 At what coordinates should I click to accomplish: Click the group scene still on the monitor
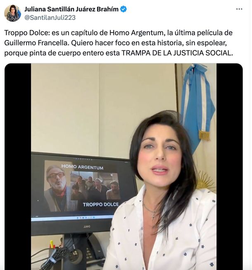(95, 185)
